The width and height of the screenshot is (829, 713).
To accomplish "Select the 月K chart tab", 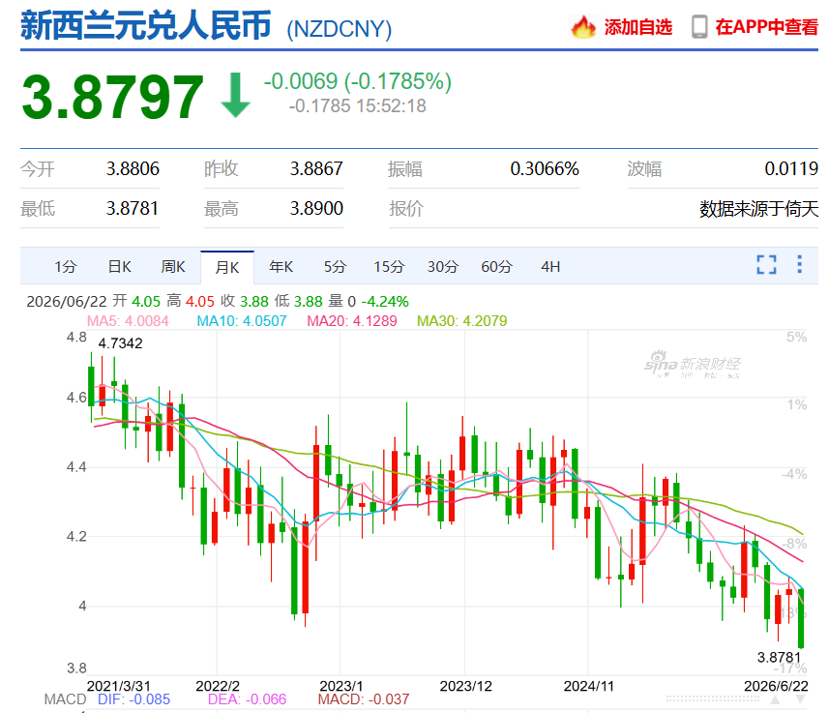I will click(x=227, y=267).
